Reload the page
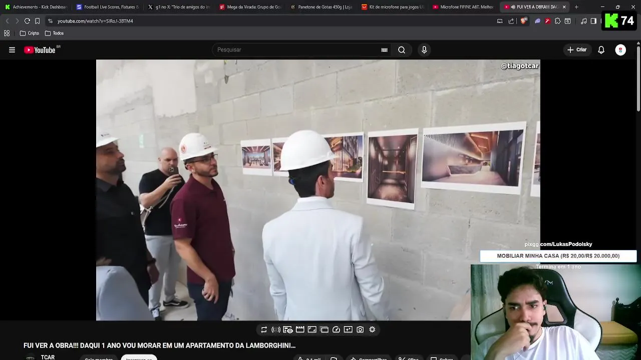Viewport: 641px width, 360px height. 27,21
